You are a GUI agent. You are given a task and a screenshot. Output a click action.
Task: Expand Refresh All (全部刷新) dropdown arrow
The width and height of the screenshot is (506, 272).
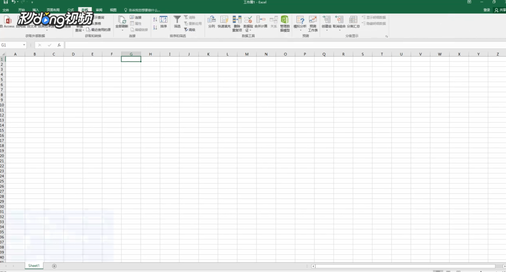pos(122,31)
